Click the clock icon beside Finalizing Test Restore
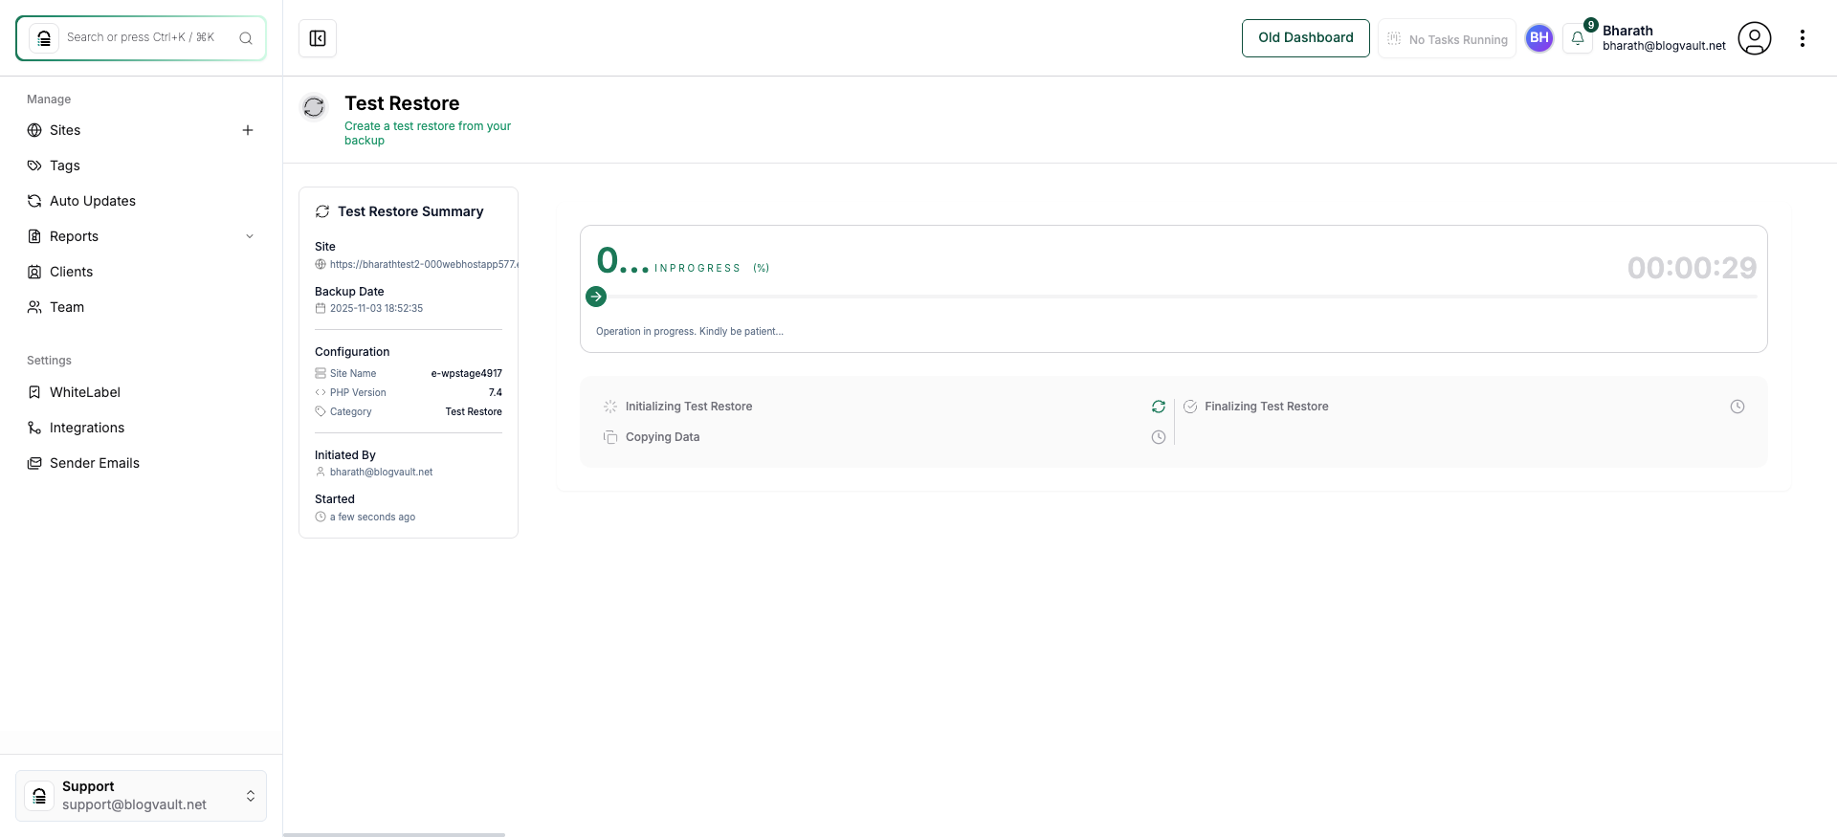The width and height of the screenshot is (1837, 837). (1737, 407)
